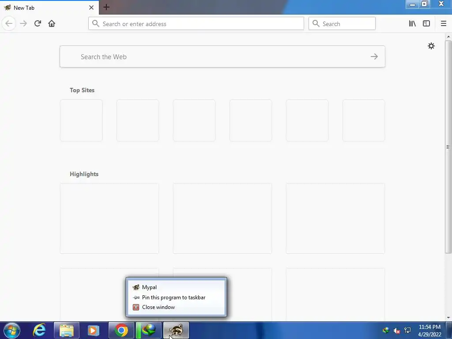Click the vertical scrollbar thumb
The width and height of the screenshot is (452, 339).
[448, 147]
